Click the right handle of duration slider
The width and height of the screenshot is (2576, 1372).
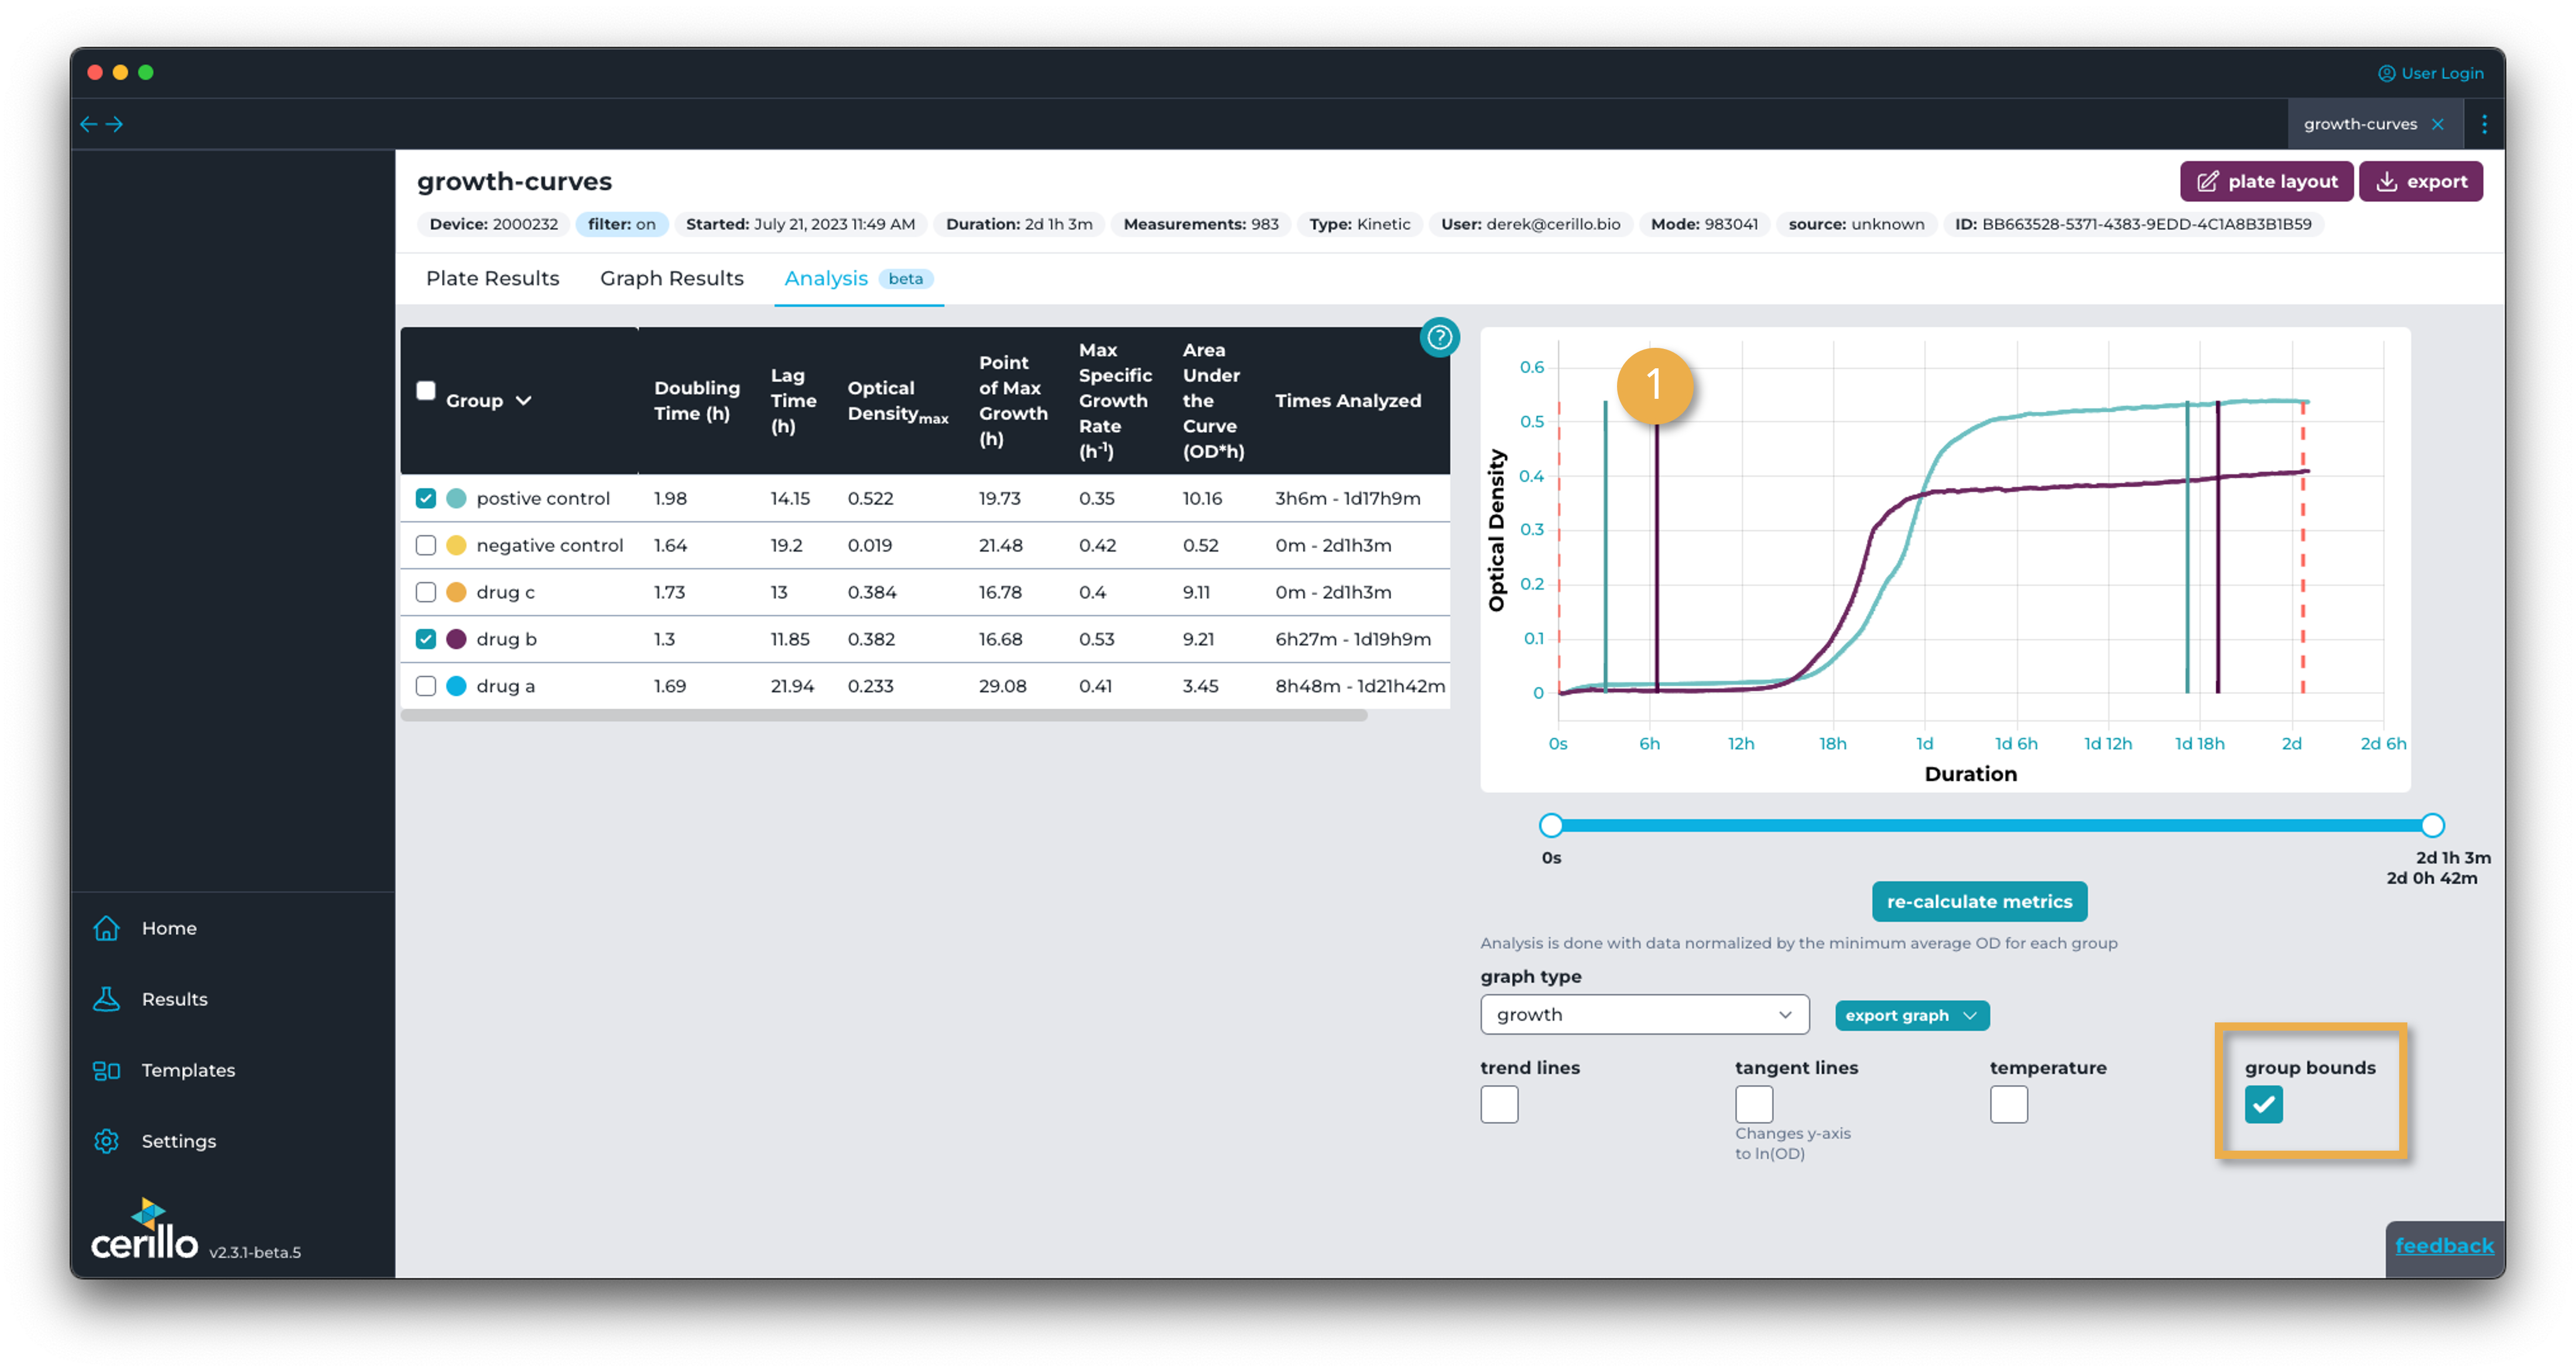click(2432, 825)
